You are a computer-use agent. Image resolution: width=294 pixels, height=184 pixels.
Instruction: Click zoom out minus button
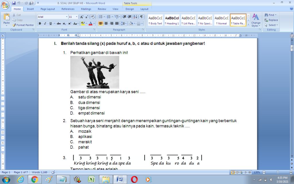(x=264, y=172)
